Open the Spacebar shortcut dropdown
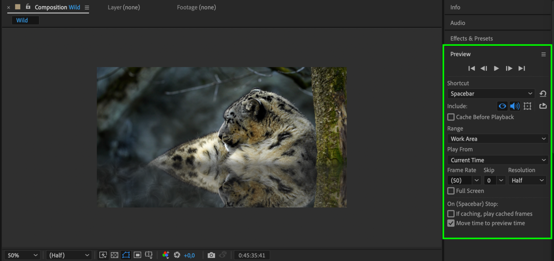This screenshot has height=261, width=554. click(491, 94)
